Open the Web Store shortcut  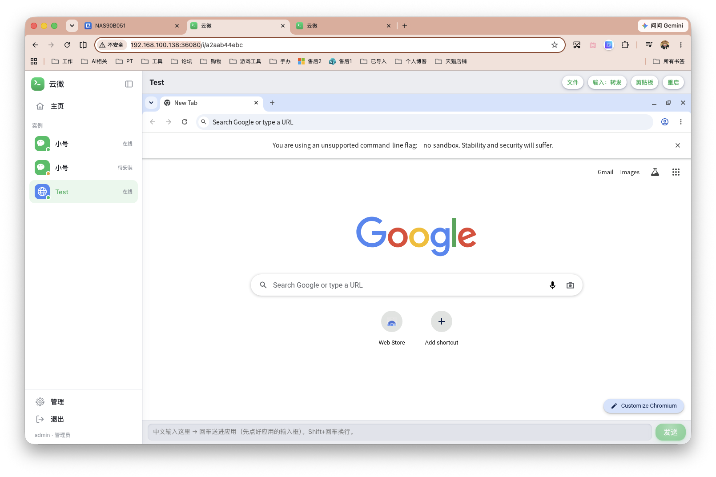pyautogui.click(x=392, y=329)
